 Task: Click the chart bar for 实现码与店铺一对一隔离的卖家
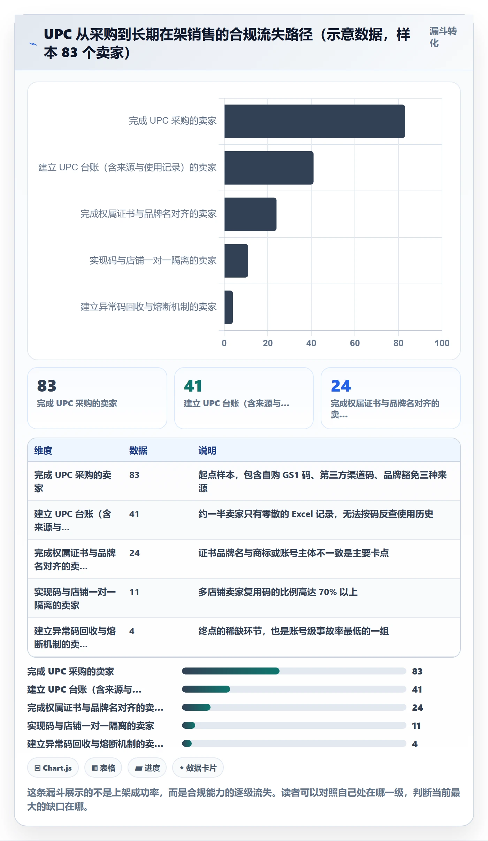[236, 261]
